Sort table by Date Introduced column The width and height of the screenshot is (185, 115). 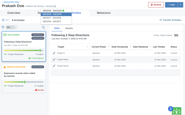coord(130,47)
